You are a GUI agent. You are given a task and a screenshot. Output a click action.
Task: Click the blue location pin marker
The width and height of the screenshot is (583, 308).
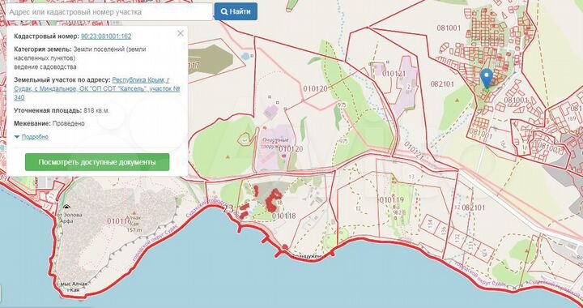[487, 78]
